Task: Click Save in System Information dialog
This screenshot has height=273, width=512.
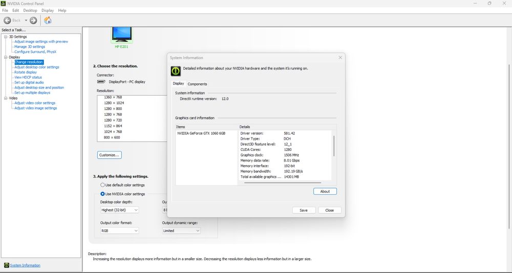Action: point(304,211)
